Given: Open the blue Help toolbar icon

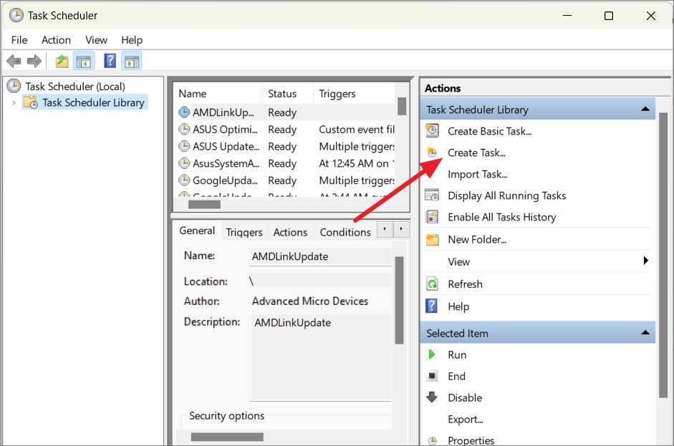Looking at the screenshot, I should (x=110, y=61).
